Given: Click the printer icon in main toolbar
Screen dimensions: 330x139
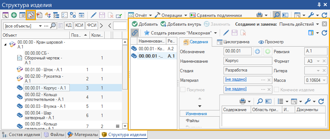Looking at the screenshot, I should click(x=260, y=15).
